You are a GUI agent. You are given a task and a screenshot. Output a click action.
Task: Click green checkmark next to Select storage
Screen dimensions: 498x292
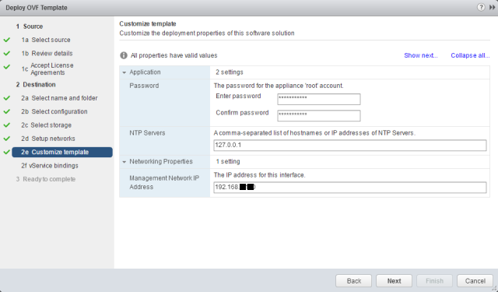coord(7,125)
